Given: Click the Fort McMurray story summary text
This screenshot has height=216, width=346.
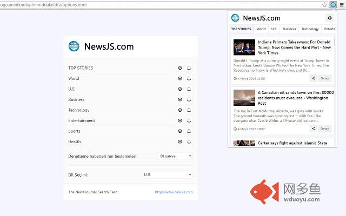Looking at the screenshot, I should tap(279, 116).
